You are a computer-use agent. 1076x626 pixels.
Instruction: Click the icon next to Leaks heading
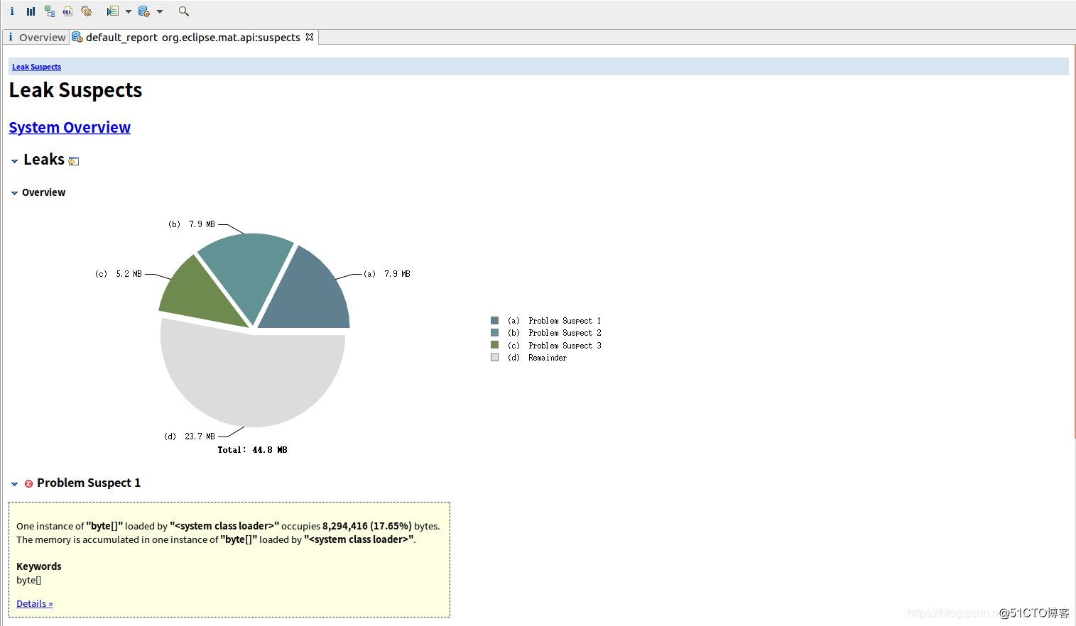click(x=73, y=161)
